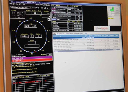Viewport: 128px width, 92px height.
Task: Click the green A indicator box
Action: (x=113, y=8)
